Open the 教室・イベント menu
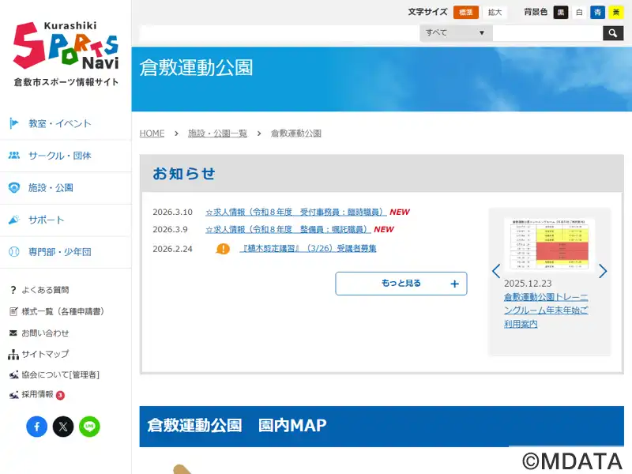This screenshot has width=632, height=474. tap(60, 123)
